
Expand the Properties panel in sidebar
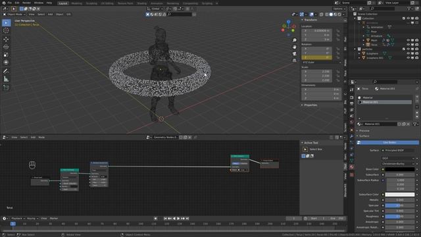coord(310,105)
